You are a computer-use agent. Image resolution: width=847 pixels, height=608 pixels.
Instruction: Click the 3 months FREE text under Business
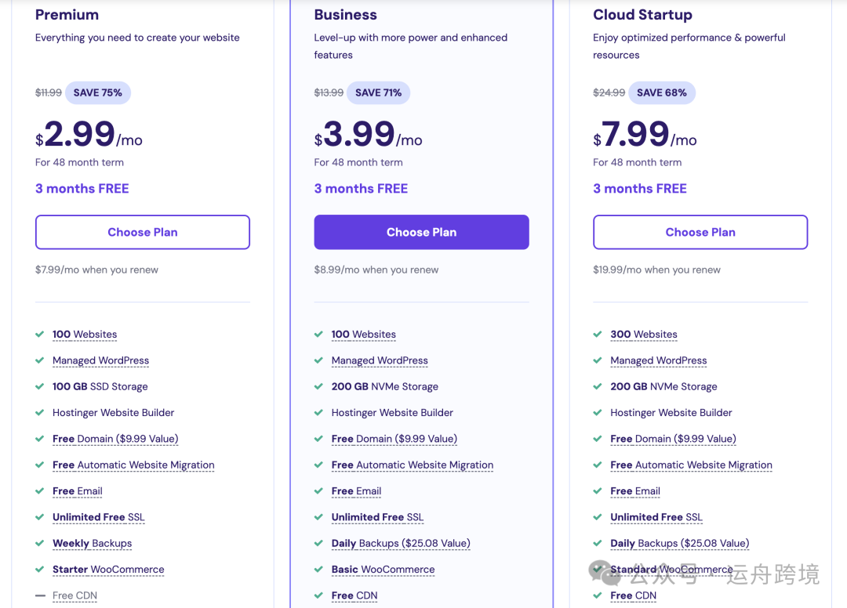(x=361, y=188)
